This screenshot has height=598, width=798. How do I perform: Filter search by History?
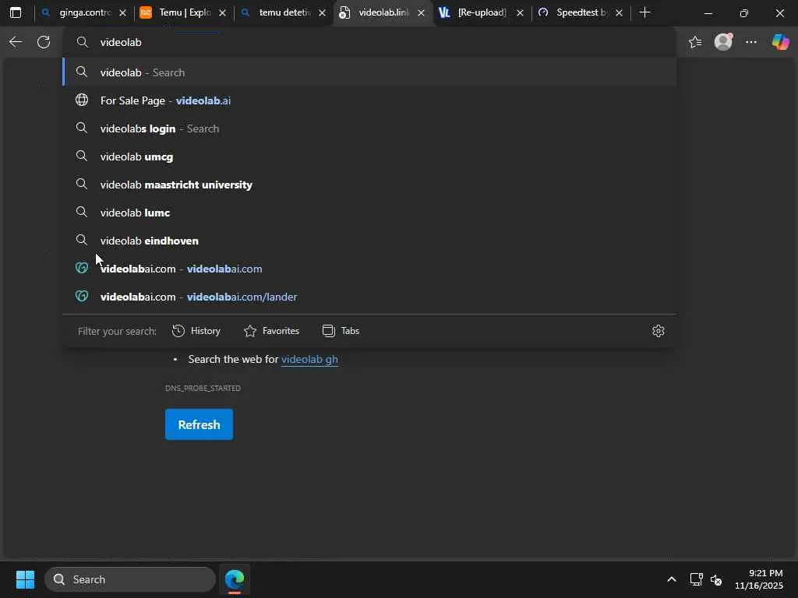point(196,331)
